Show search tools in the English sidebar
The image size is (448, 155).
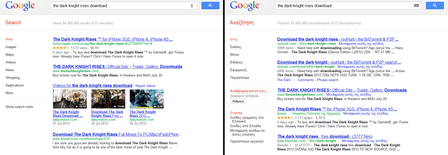[x=19, y=107]
